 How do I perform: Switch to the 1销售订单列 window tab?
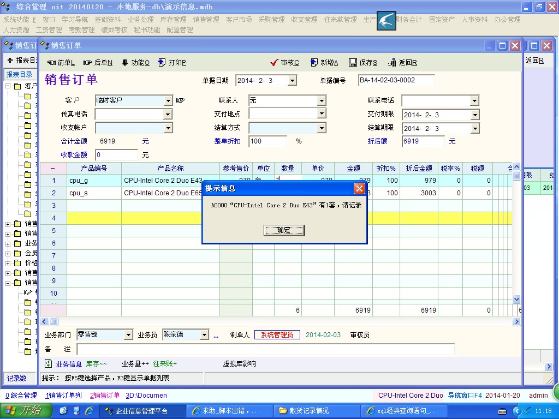(63, 396)
